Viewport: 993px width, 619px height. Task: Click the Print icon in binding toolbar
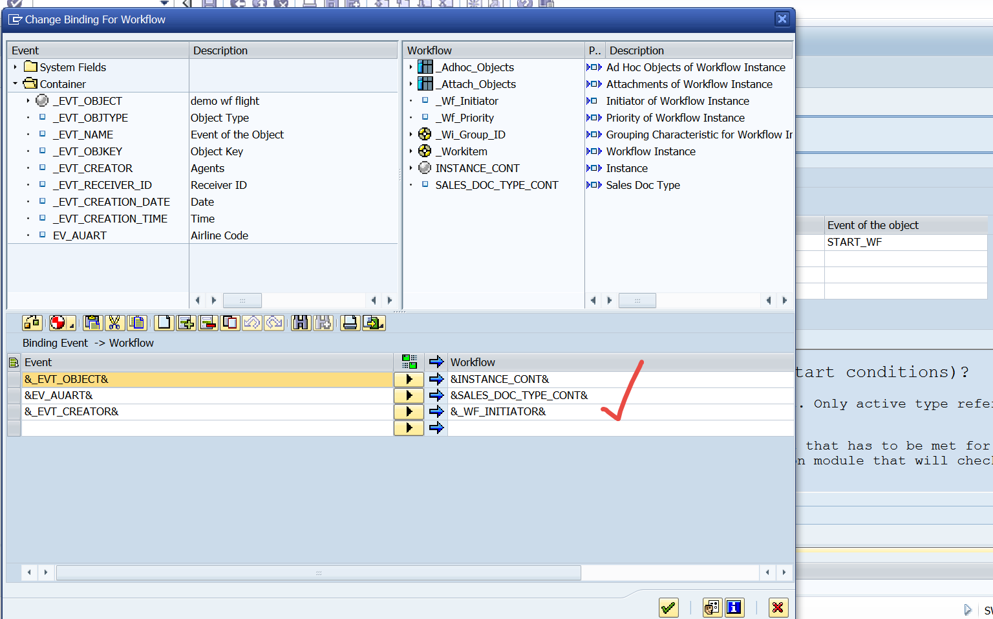pyautogui.click(x=350, y=323)
